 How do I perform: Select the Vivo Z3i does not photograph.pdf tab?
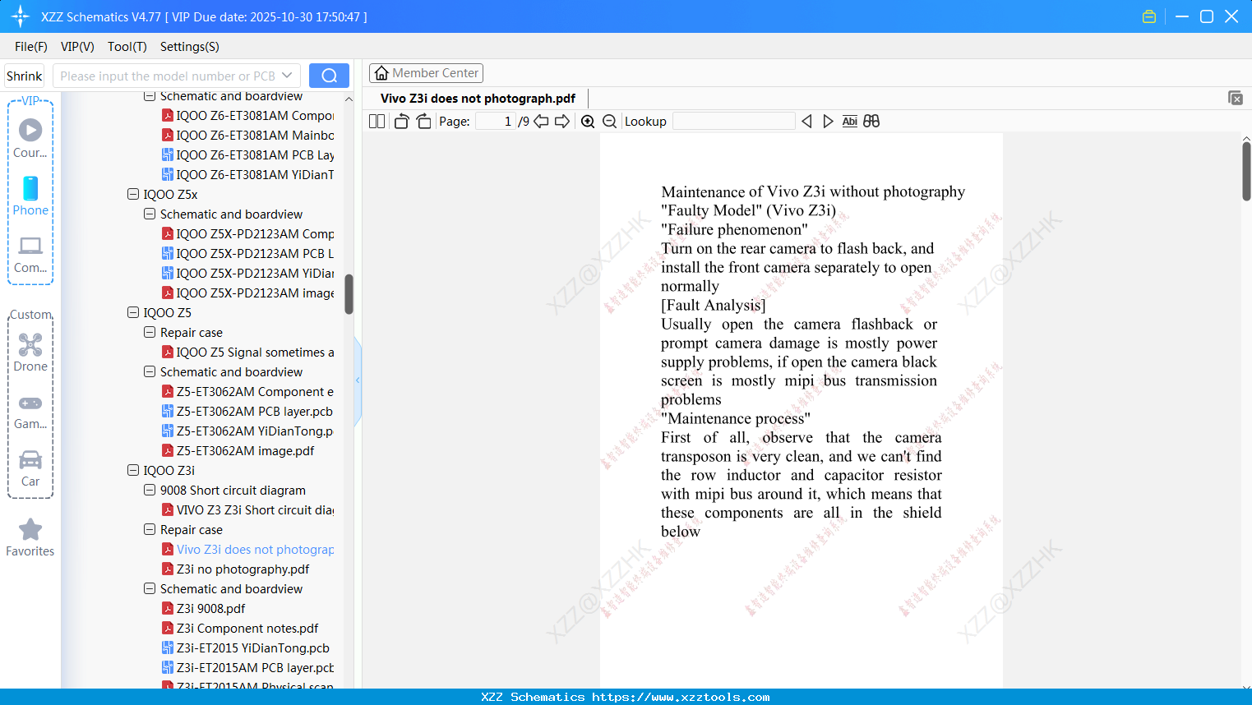[x=478, y=99]
